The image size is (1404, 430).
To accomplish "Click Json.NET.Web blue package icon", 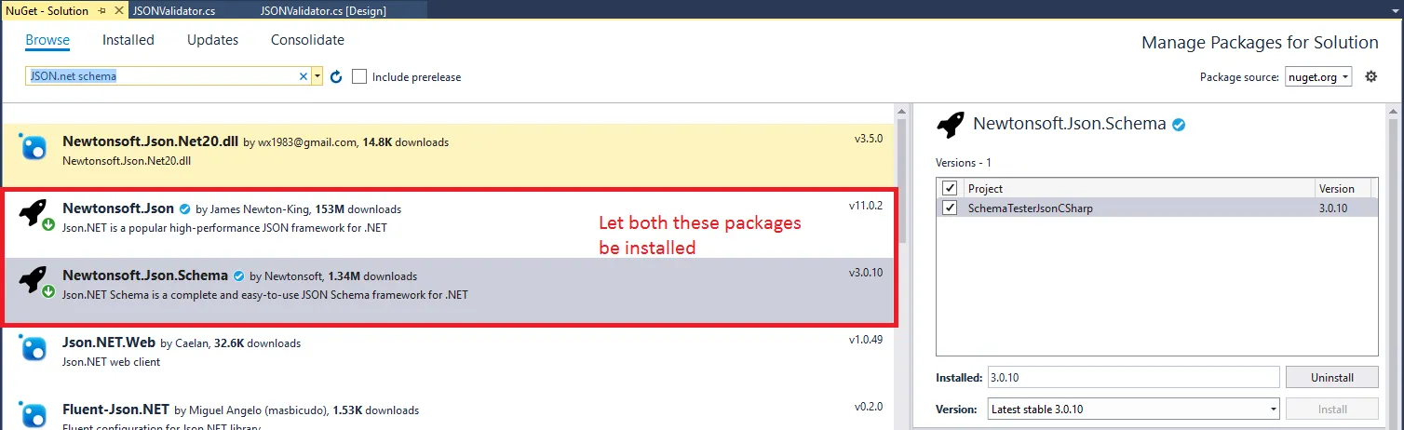I will 34,348.
